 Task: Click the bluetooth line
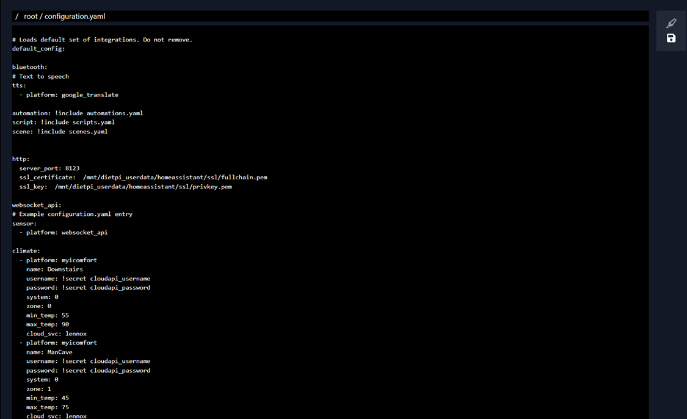tap(29, 66)
